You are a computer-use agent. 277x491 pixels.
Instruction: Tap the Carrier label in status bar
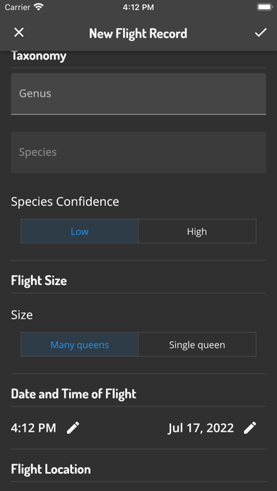pos(18,7)
